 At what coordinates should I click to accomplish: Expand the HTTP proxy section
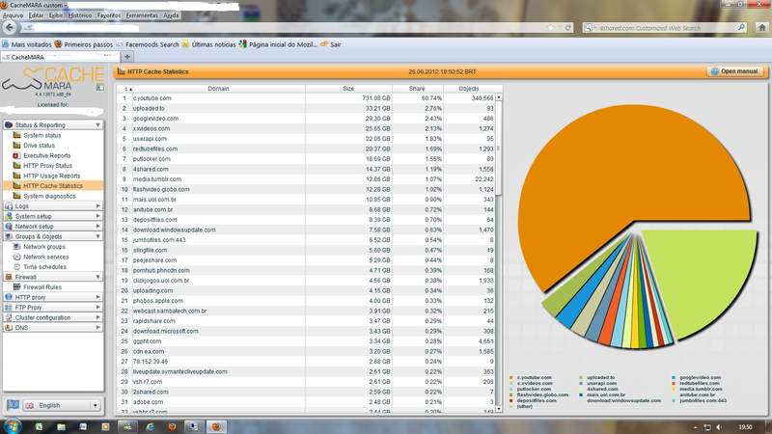[97, 297]
